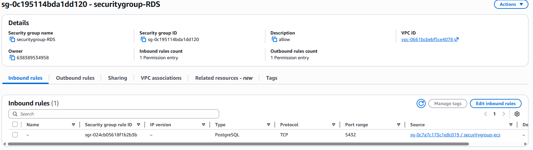Click the Details heading
The height and width of the screenshot is (150, 533).
coord(19,23)
